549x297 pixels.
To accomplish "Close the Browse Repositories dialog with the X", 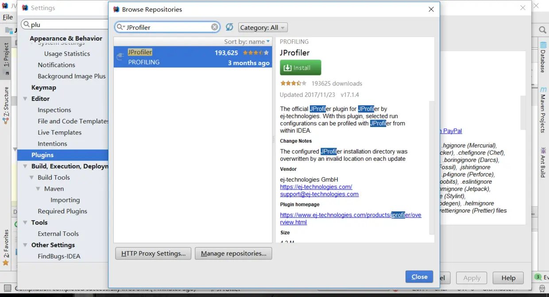I will (431, 9).
